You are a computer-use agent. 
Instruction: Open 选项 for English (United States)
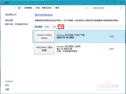click(x=112, y=36)
